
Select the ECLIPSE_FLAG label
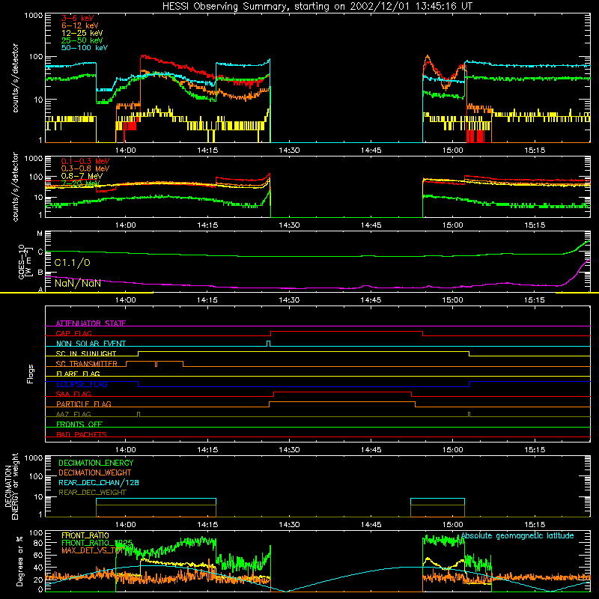click(x=82, y=384)
